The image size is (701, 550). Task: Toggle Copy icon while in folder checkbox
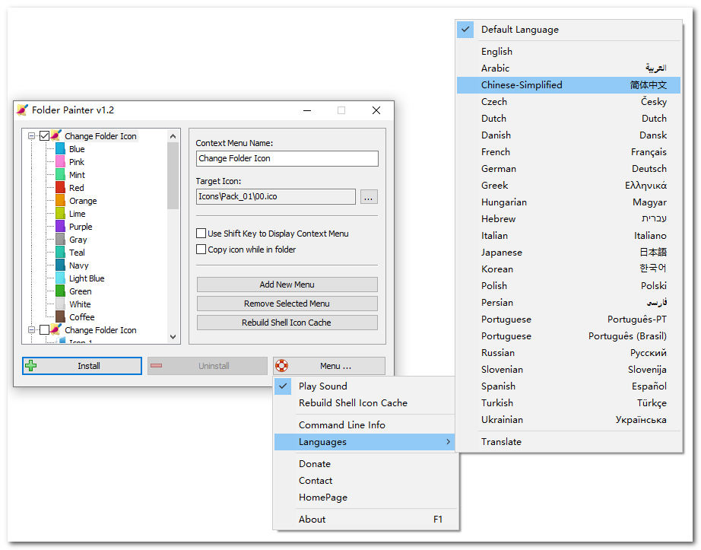click(x=201, y=250)
